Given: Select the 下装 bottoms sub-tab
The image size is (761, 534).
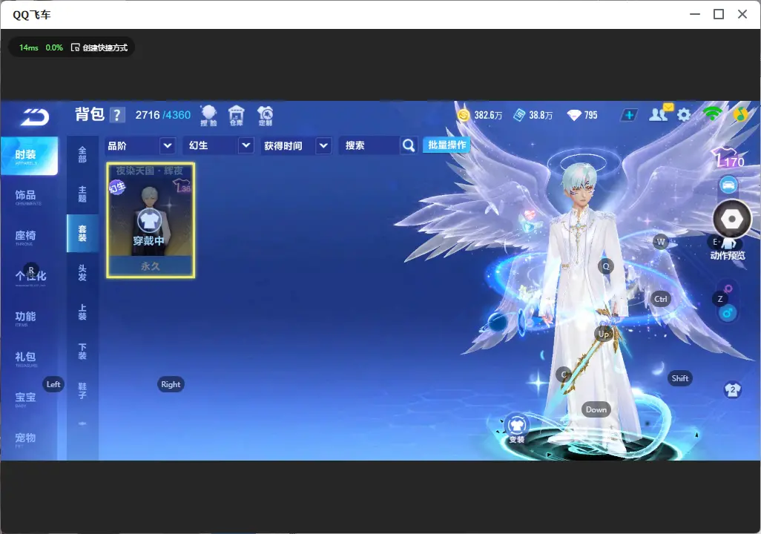Looking at the screenshot, I should (82, 352).
